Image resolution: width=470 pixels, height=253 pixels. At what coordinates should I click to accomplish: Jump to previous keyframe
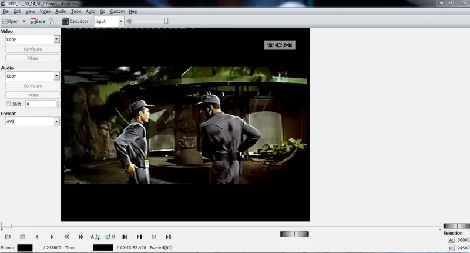[x=66, y=237]
